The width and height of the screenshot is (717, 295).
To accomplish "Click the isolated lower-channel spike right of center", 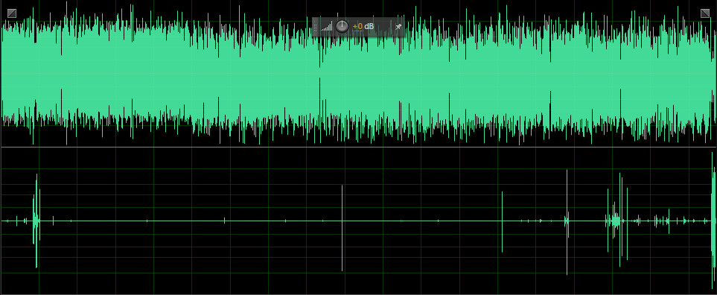I will pos(502,222).
